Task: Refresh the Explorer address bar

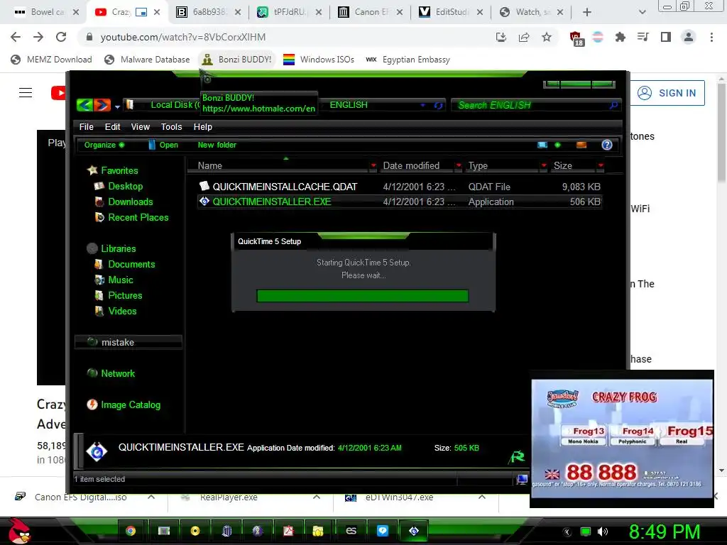Action: [438, 105]
